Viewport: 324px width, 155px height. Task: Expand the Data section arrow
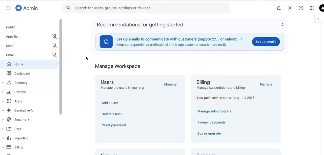[3, 129]
